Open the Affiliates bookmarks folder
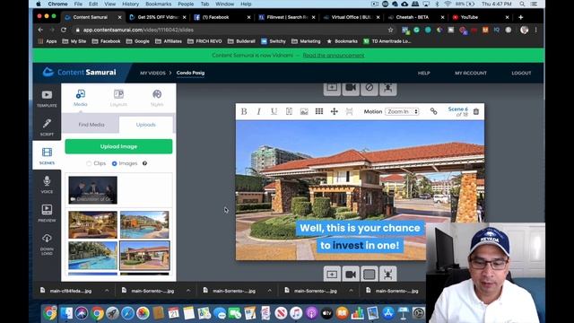Screen dimensions: 574x323 point(169,41)
